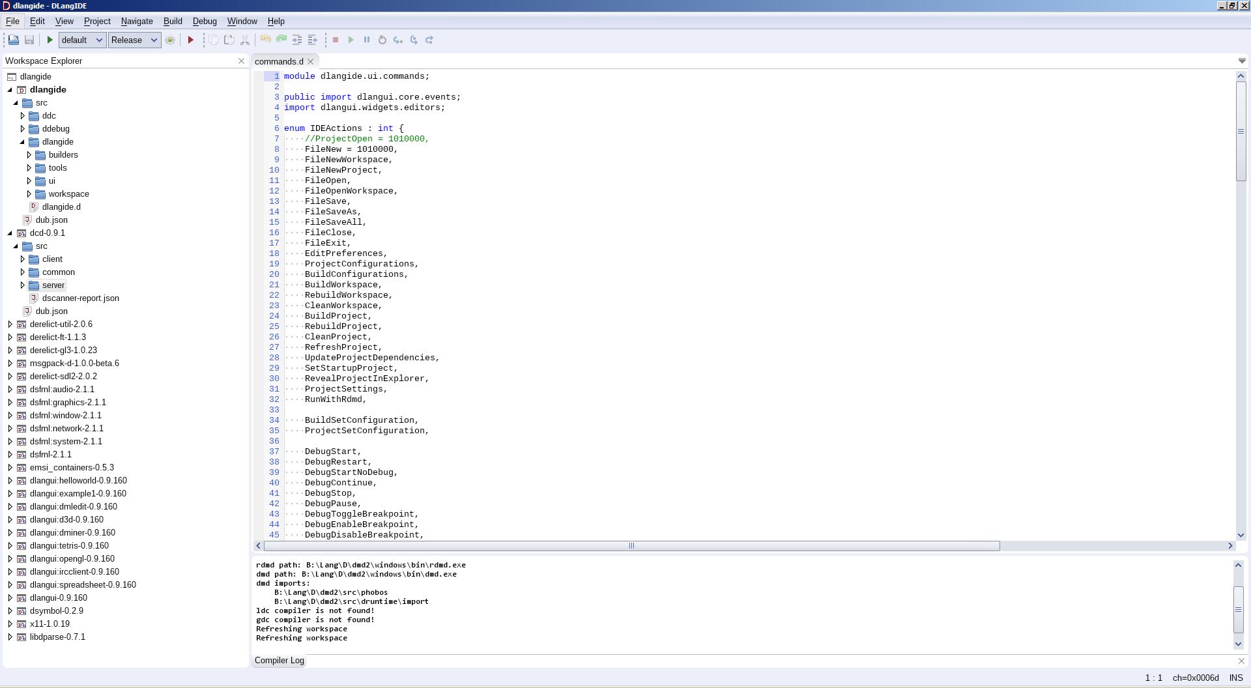Expand the server folder
Viewport: 1251px width, 688px height.
point(23,285)
